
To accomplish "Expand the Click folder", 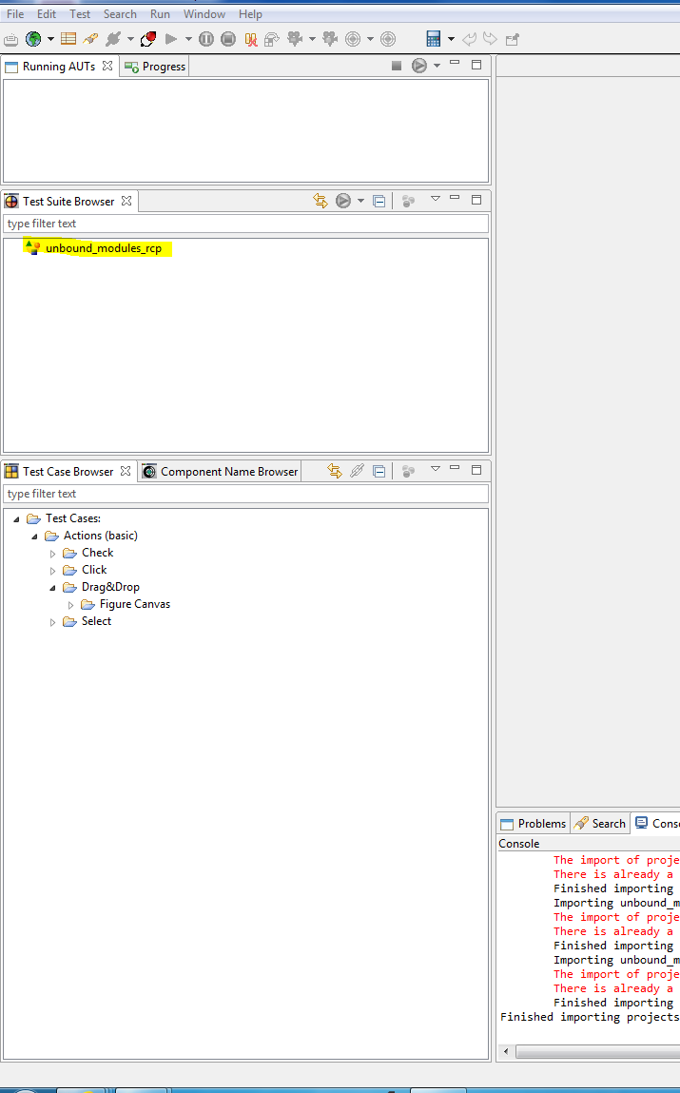I will 52,571.
